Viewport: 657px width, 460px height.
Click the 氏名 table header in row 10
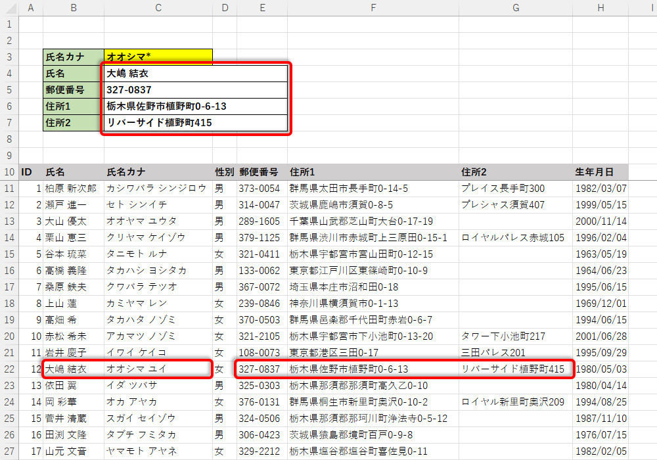tap(74, 172)
